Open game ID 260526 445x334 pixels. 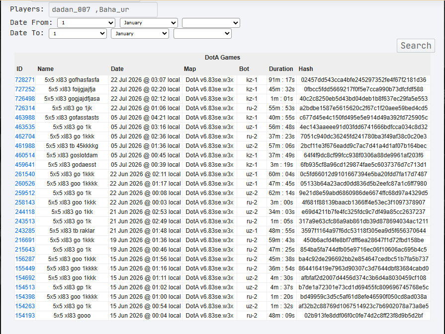[x=25, y=184]
